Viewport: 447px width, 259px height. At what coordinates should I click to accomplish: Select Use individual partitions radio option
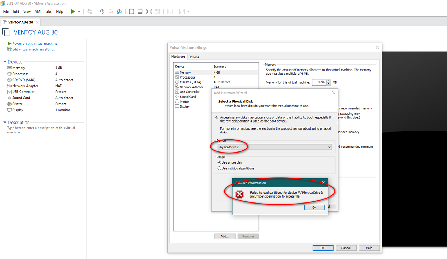[x=236, y=168]
